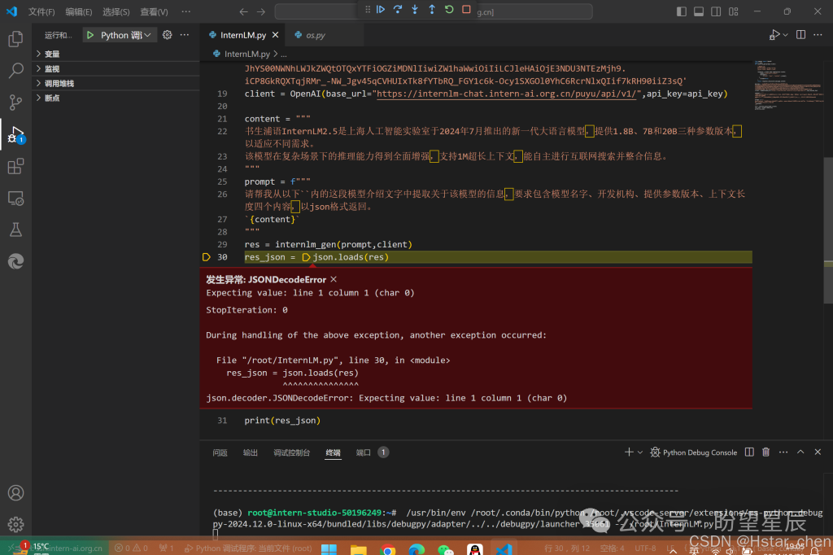Close the bottom panel
The height and width of the screenshot is (555, 833).
818,452
